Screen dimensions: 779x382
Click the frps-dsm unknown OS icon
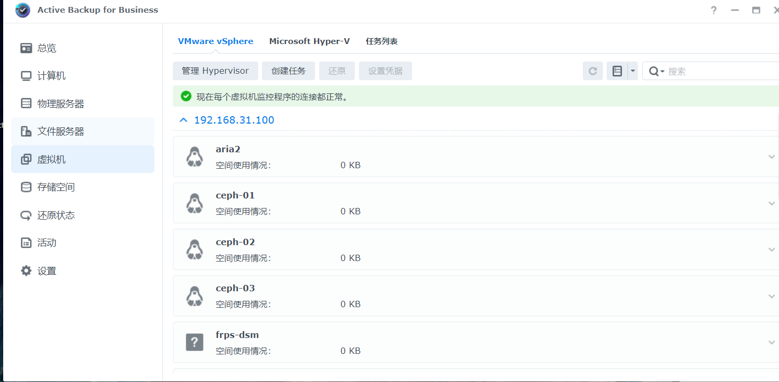click(195, 342)
